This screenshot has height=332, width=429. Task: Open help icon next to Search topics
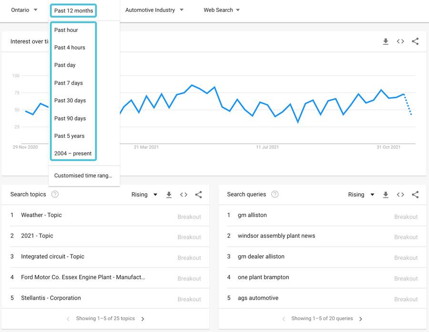point(55,194)
